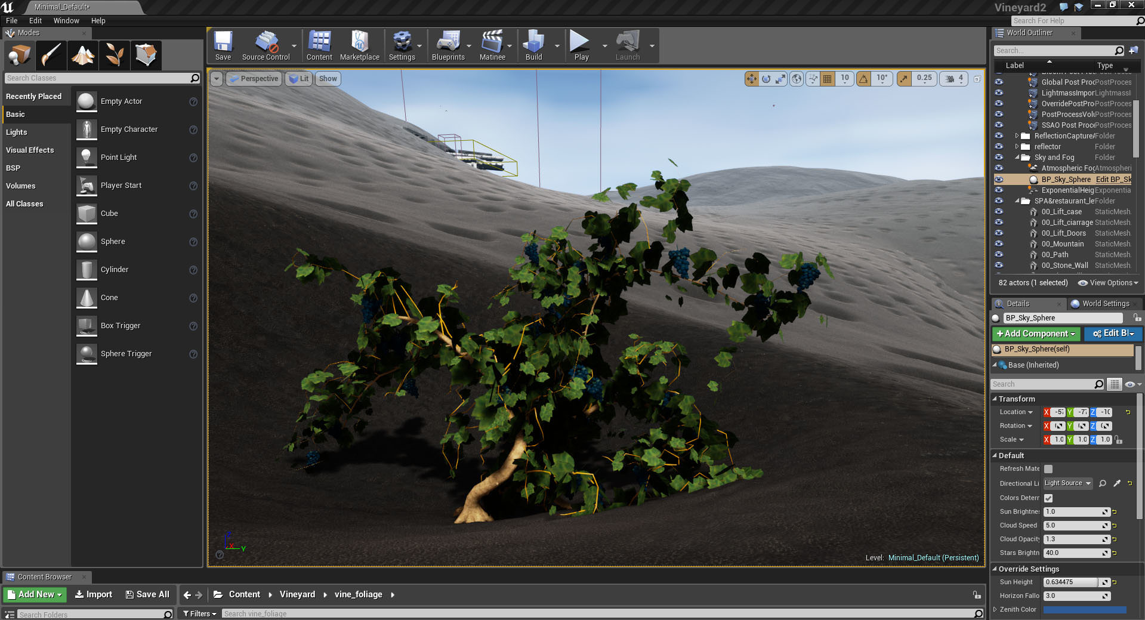
Task: Click the Edit Blueprint button
Action: click(1113, 334)
